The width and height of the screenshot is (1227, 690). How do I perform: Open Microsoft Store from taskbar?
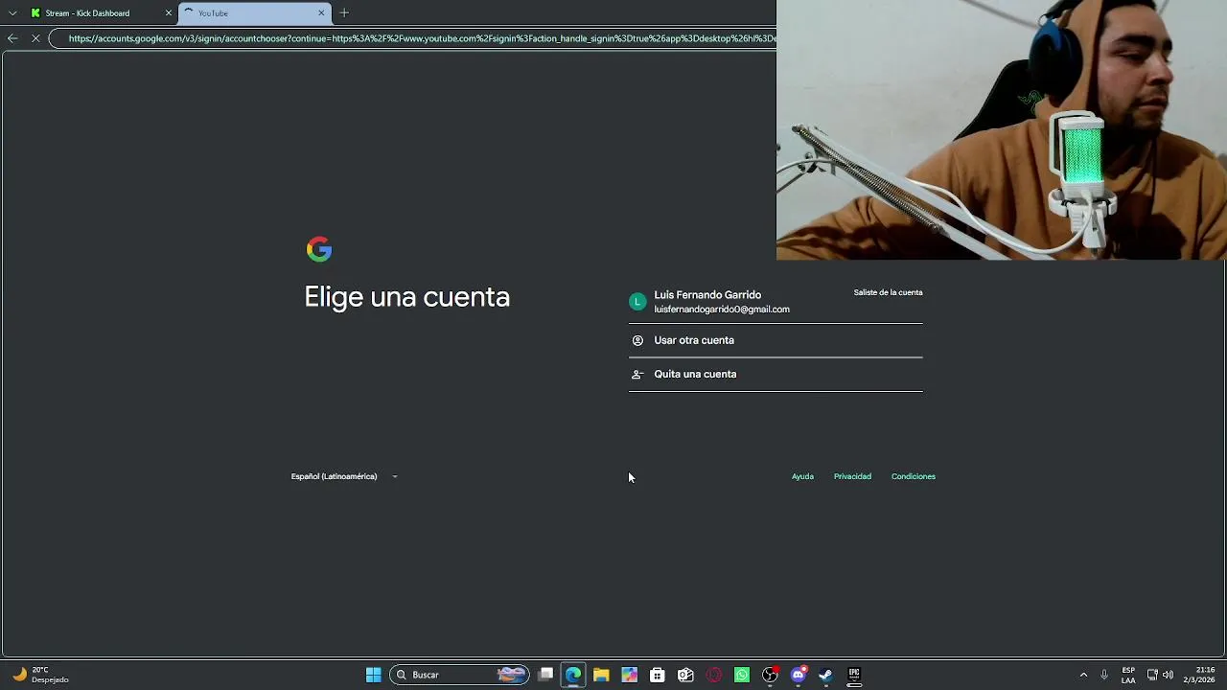point(657,675)
